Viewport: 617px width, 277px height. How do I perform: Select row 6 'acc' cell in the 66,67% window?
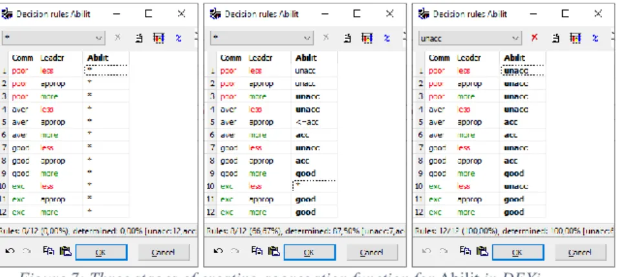(314, 135)
